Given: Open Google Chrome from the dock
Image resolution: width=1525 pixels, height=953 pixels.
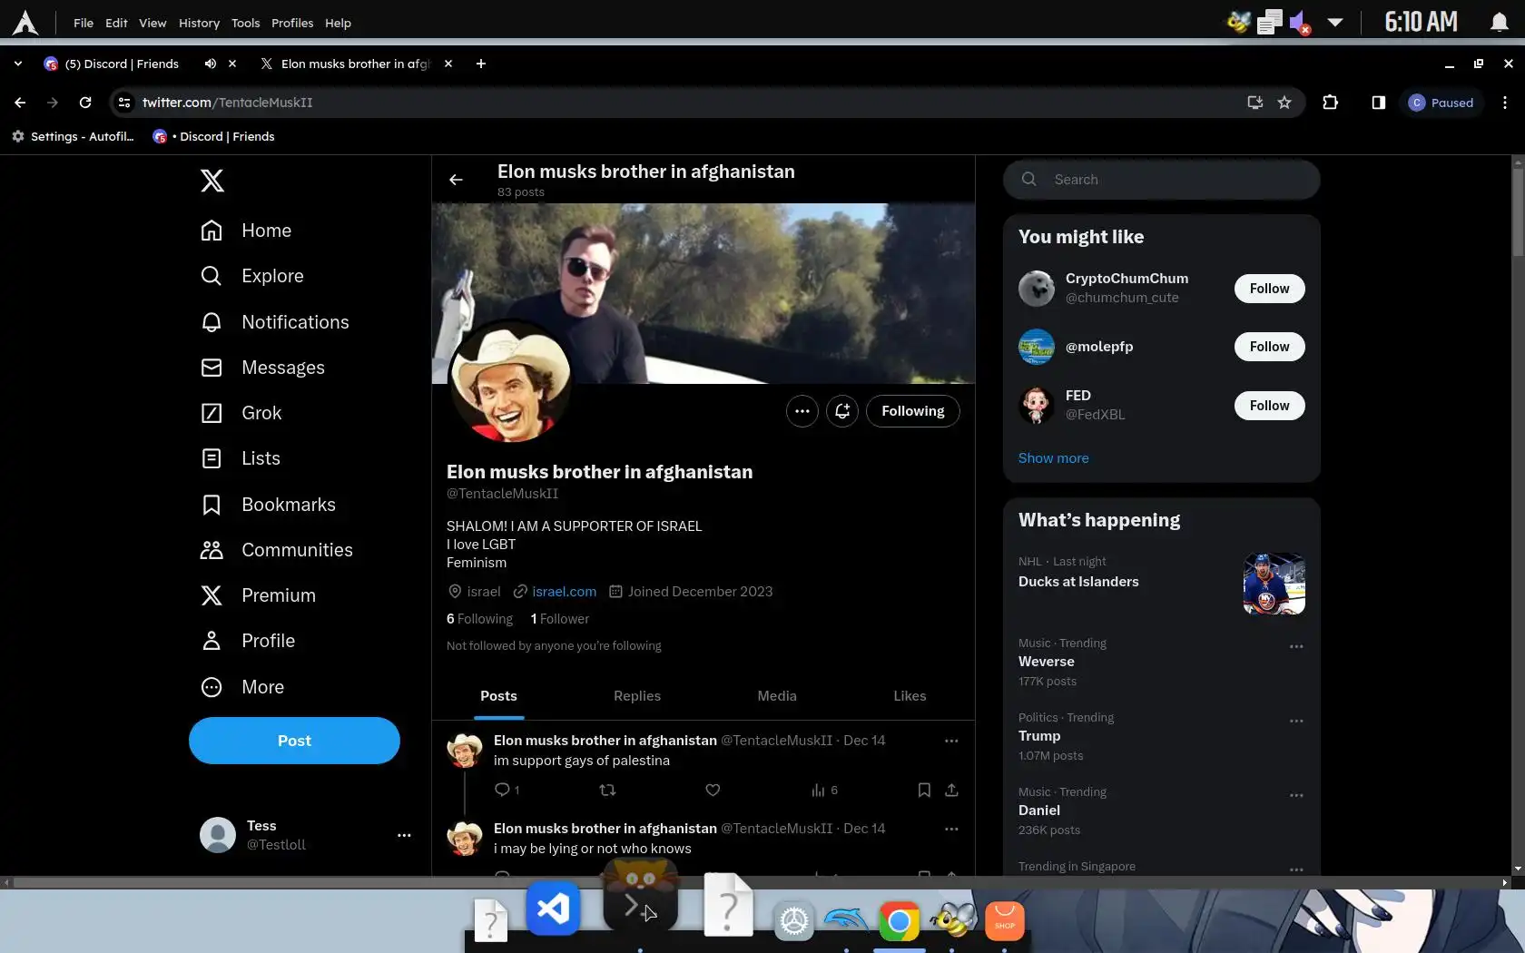Looking at the screenshot, I should (900, 922).
